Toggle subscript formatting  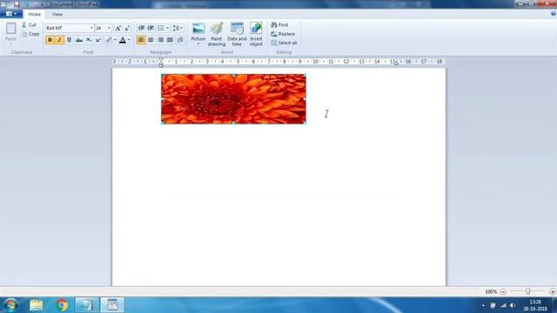point(89,40)
